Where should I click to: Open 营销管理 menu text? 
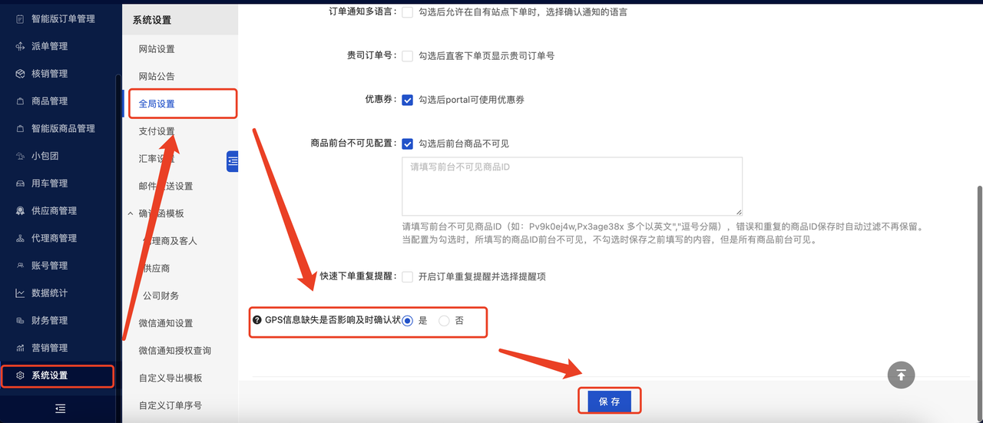[50, 348]
